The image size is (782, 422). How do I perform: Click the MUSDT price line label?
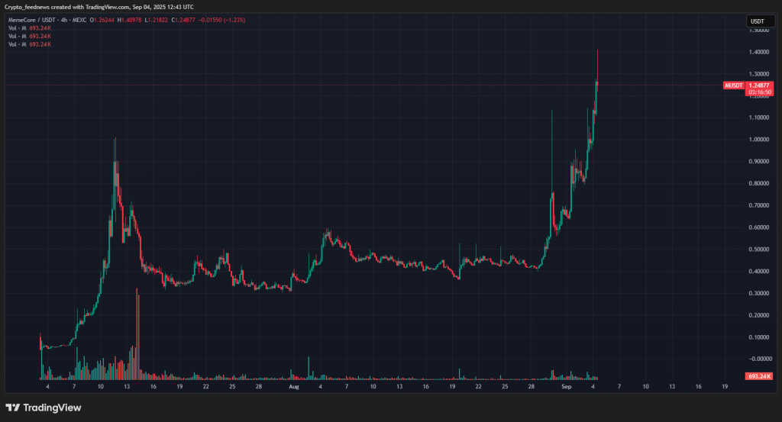coord(733,86)
